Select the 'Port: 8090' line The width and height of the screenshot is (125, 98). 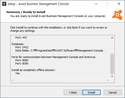22,63
